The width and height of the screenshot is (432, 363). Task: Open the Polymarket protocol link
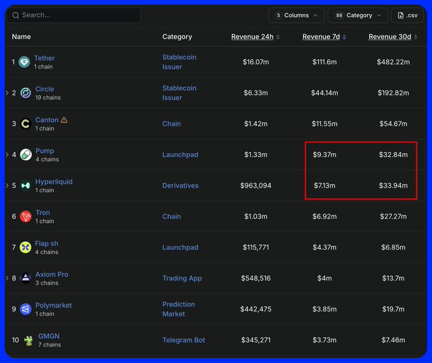(x=53, y=305)
